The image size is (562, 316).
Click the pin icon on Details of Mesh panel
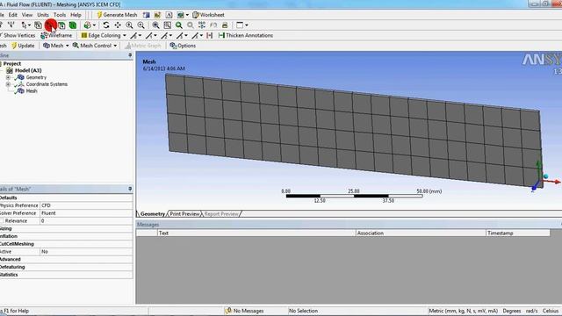130,189
